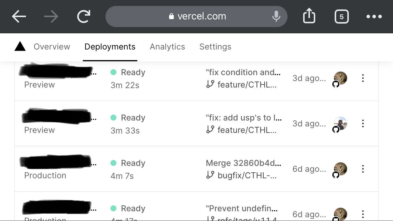Click the lock icon beside vercel.com

click(171, 16)
